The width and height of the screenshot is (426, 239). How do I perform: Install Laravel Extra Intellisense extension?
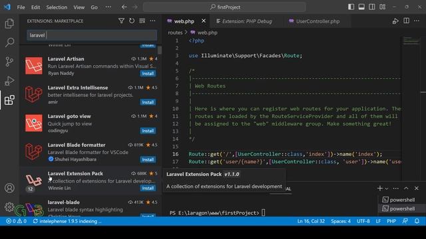click(x=148, y=102)
